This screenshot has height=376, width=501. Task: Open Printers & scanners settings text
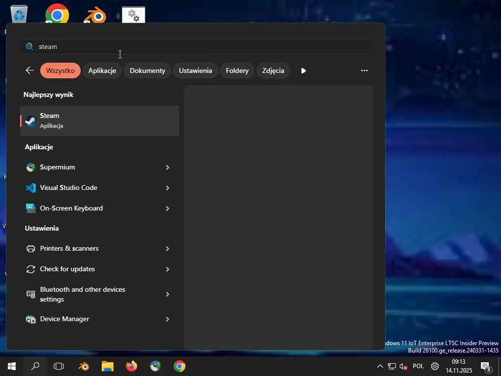(69, 248)
